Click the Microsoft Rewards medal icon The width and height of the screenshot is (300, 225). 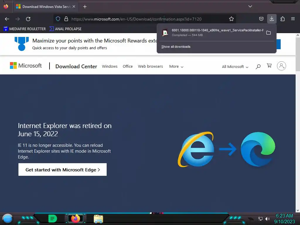(x=22, y=44)
